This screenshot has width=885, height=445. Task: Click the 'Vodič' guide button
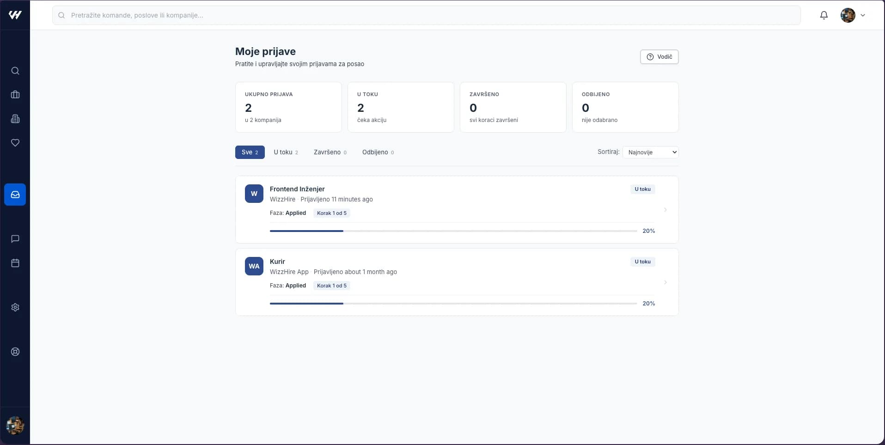coord(659,57)
